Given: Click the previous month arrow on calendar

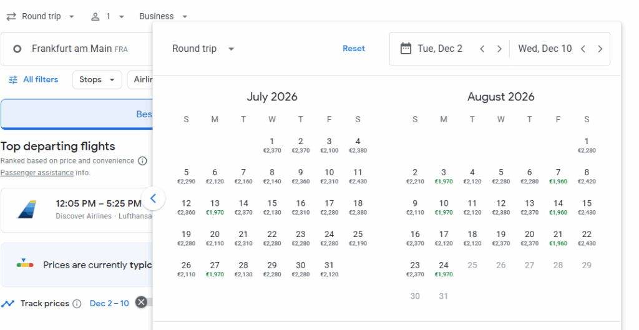Looking at the screenshot, I should 153,200.
